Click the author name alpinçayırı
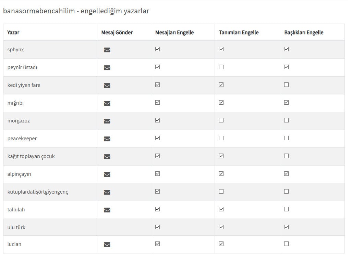Viewport: 363px width, 262px height. (x=20, y=174)
